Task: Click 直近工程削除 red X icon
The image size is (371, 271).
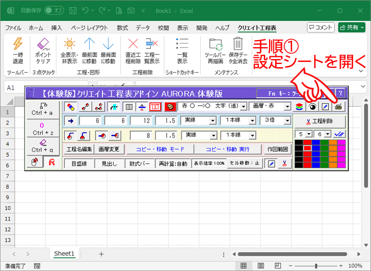Action: coord(133,44)
